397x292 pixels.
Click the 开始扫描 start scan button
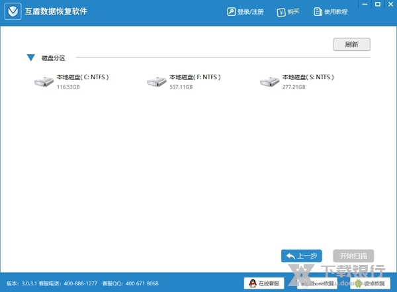(353, 256)
